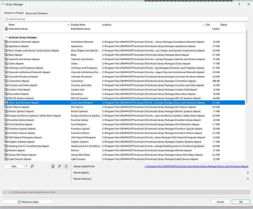The image size is (253, 209).
Task: Click the remove library icon next to Add
Action: point(32,166)
